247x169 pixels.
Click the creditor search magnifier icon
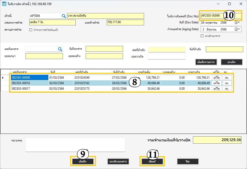pyautogui.click(x=64, y=16)
